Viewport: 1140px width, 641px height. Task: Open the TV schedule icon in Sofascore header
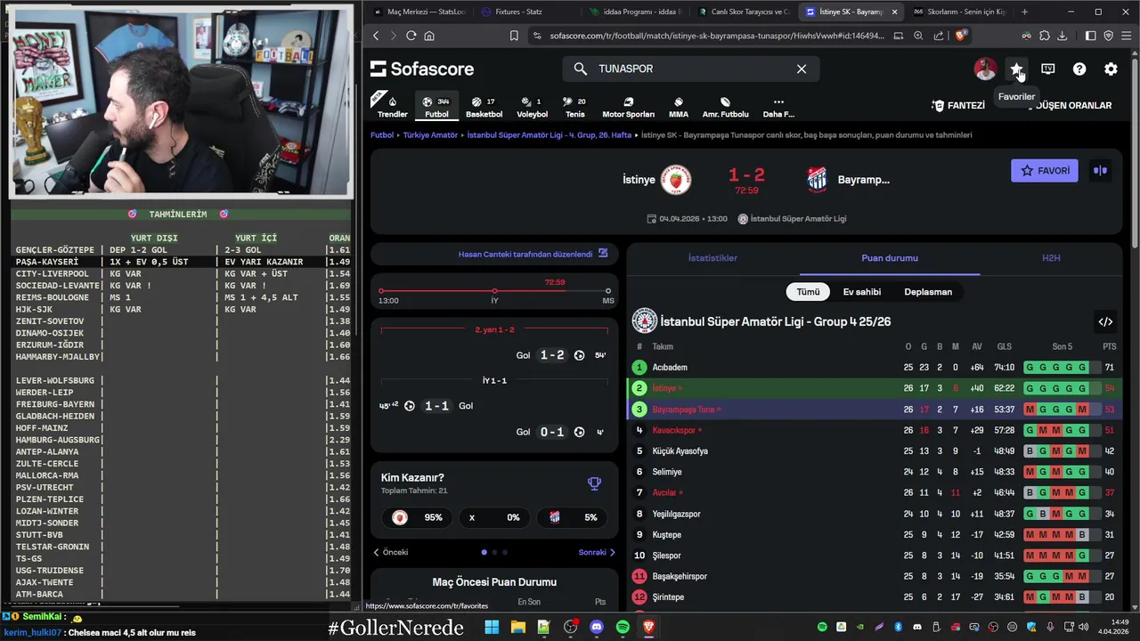point(1048,69)
